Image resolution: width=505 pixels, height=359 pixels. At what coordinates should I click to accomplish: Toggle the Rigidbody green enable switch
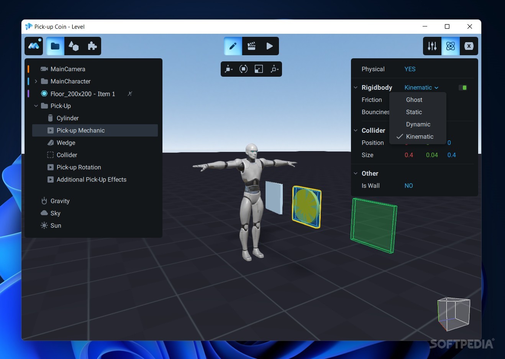point(463,87)
